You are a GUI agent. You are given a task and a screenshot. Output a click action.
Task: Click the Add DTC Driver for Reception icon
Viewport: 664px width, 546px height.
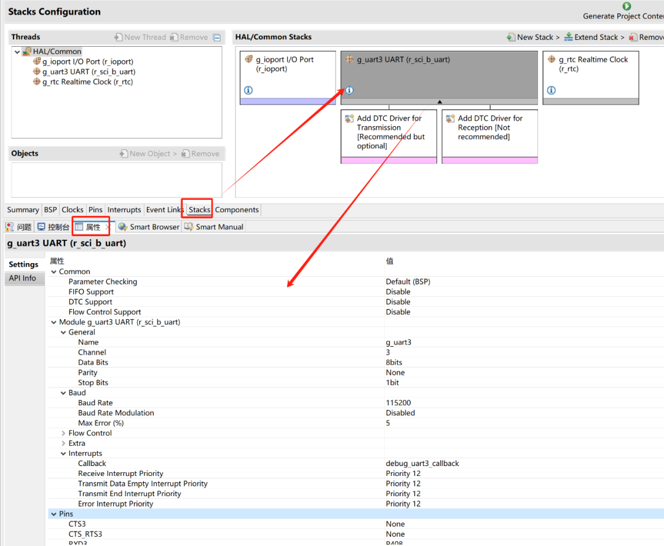click(x=451, y=119)
